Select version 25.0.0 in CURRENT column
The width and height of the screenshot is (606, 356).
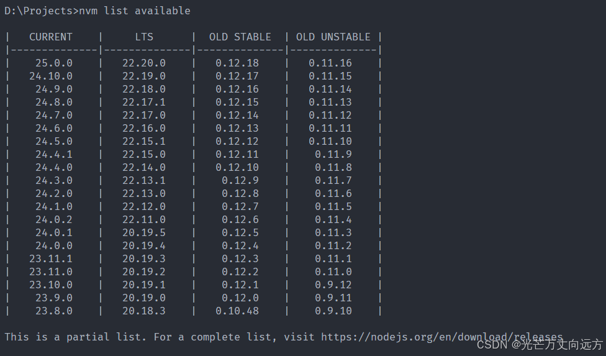[54, 63]
